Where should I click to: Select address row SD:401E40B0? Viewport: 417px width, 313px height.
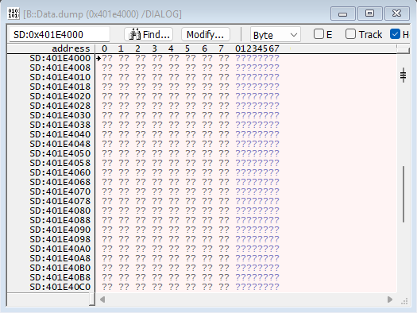pos(60,268)
